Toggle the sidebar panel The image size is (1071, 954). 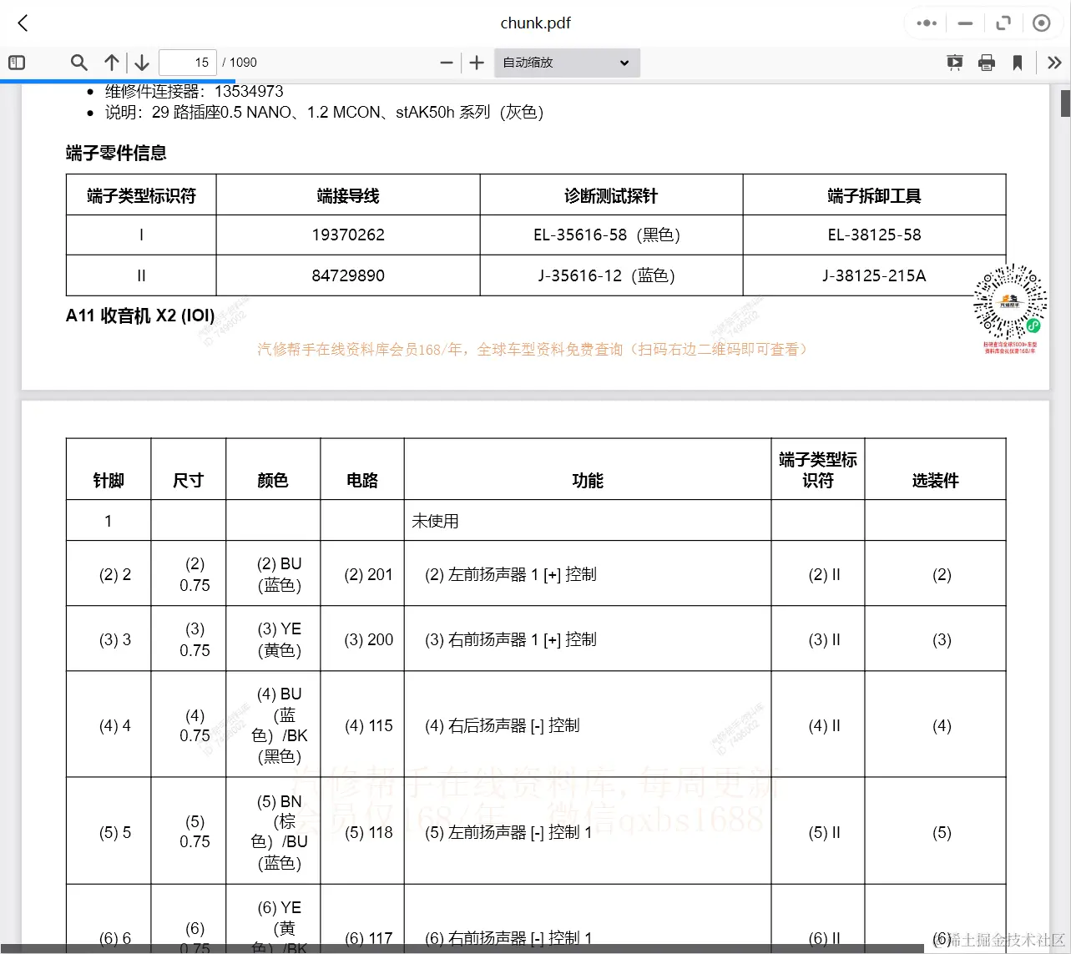(17, 63)
